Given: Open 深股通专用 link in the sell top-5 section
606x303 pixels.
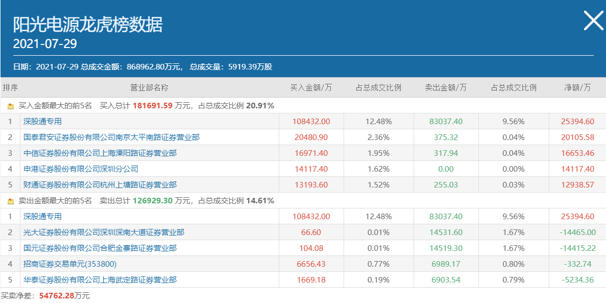Looking at the screenshot, I should pyautogui.click(x=42, y=217).
